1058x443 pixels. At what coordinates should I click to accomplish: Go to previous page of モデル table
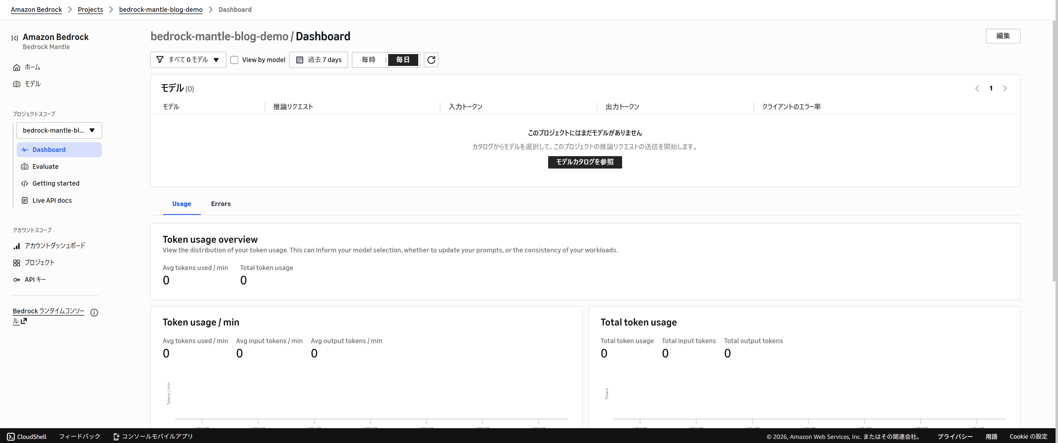977,88
